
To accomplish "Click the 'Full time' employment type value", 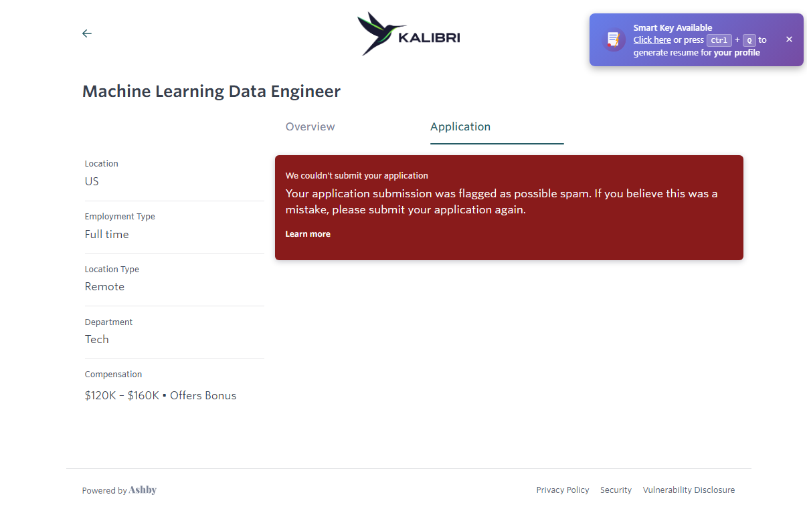I will pyautogui.click(x=107, y=235).
